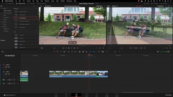Activate the Dynamic Trim Mode tool
This screenshot has width=173, height=97.
(x=61, y=52)
